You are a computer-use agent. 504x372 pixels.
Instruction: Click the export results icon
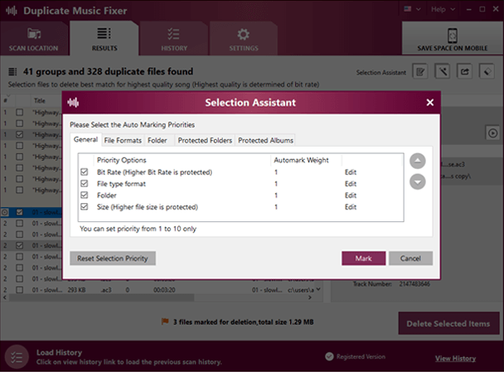pos(465,71)
